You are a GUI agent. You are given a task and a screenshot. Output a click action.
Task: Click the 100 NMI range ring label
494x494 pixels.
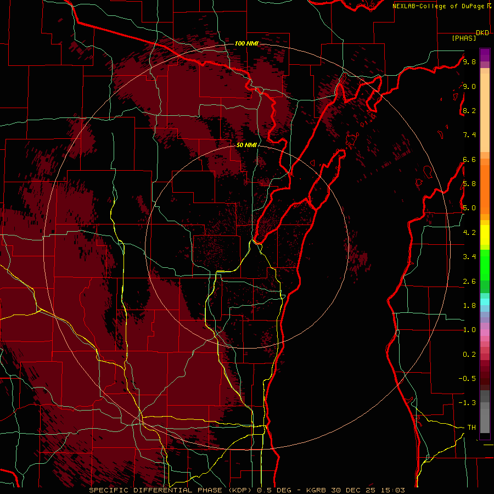click(246, 43)
